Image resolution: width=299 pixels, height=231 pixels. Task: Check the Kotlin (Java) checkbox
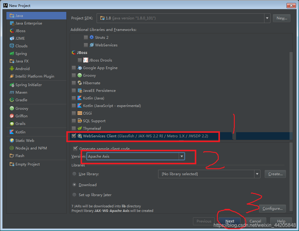74,98
